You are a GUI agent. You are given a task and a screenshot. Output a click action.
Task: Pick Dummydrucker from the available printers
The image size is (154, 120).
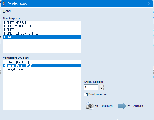(x=42, y=69)
